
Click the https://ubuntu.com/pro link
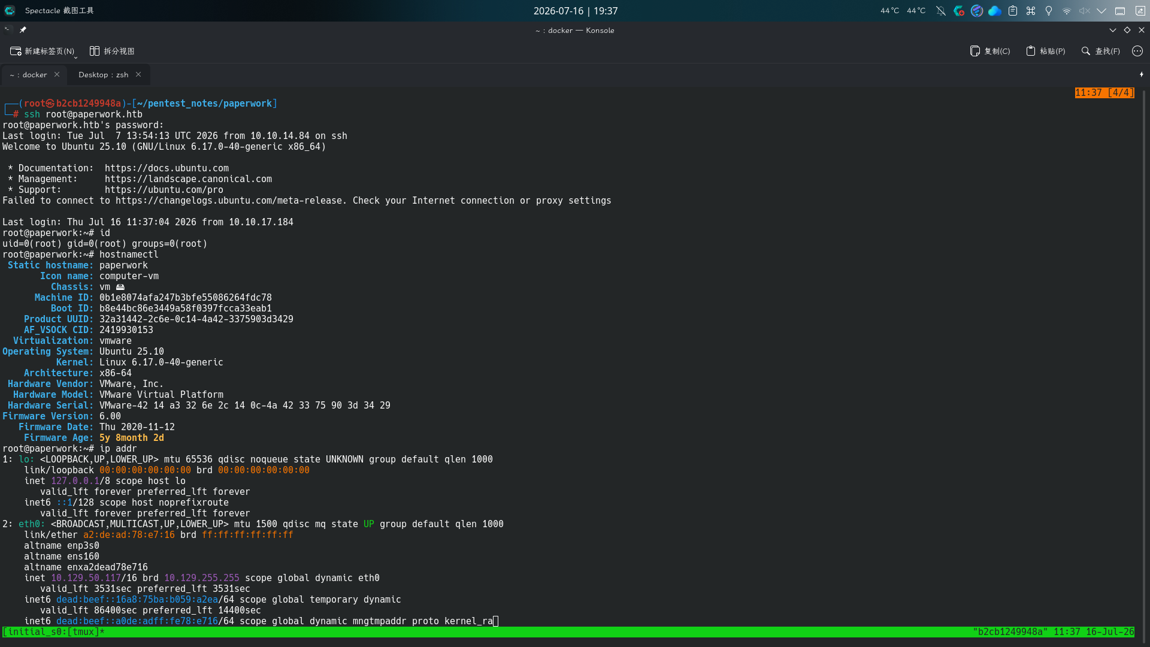(x=164, y=190)
